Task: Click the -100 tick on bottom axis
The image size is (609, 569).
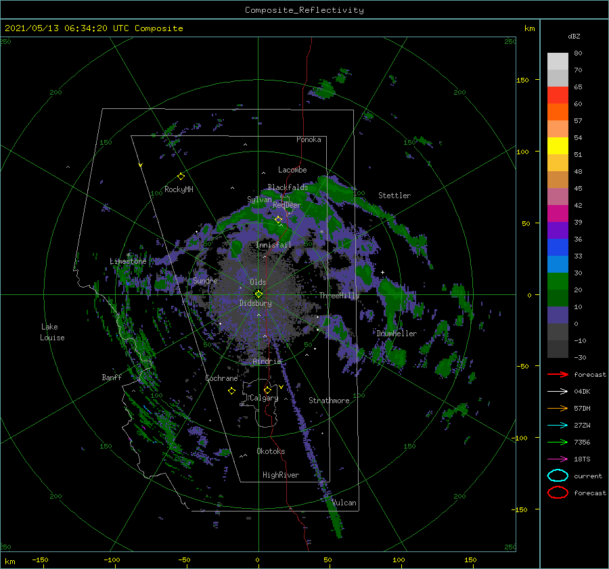Action: pos(112,560)
